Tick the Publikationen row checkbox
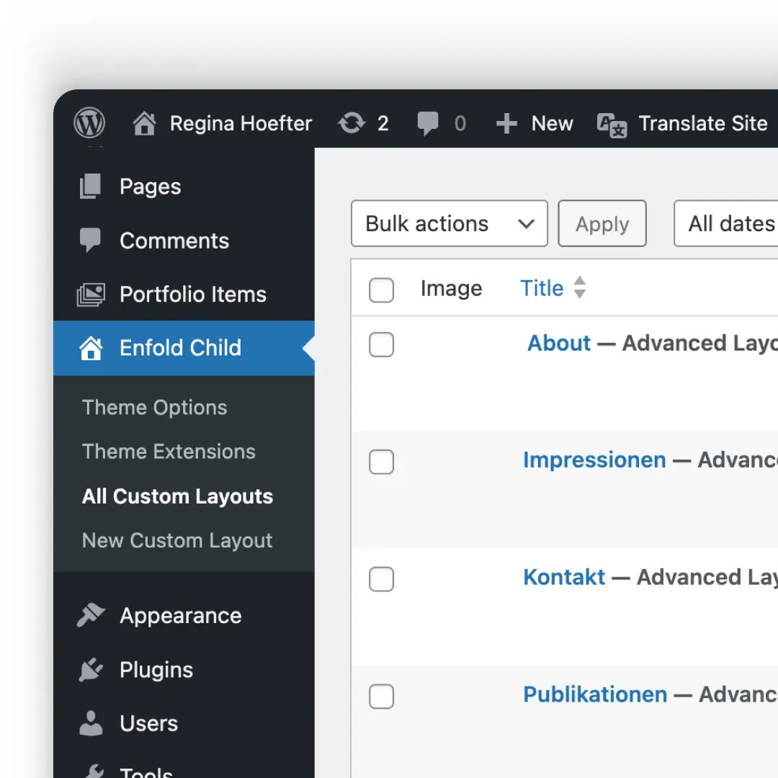778x778 pixels. point(381,697)
